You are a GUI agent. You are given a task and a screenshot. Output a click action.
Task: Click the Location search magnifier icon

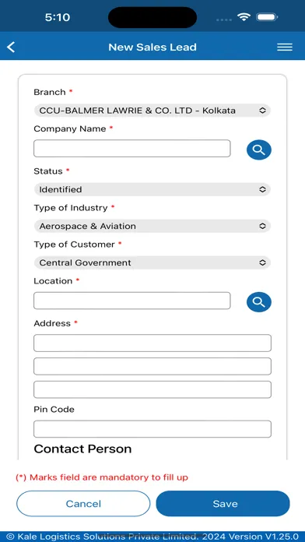tap(259, 302)
